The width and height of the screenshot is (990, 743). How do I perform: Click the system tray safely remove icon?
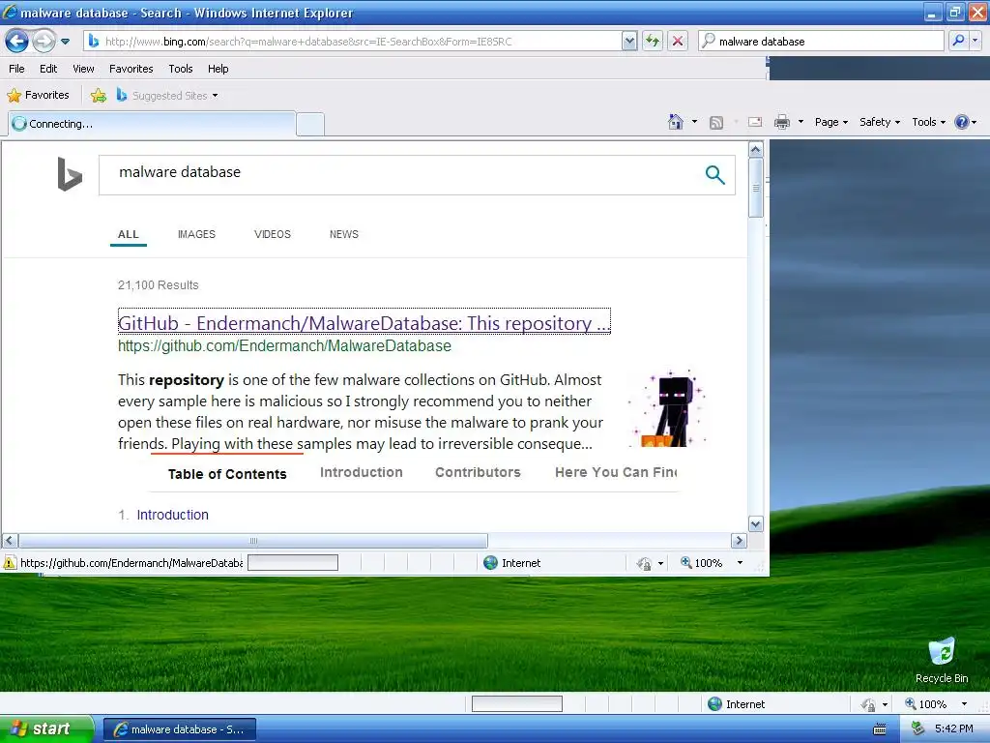tap(918, 728)
